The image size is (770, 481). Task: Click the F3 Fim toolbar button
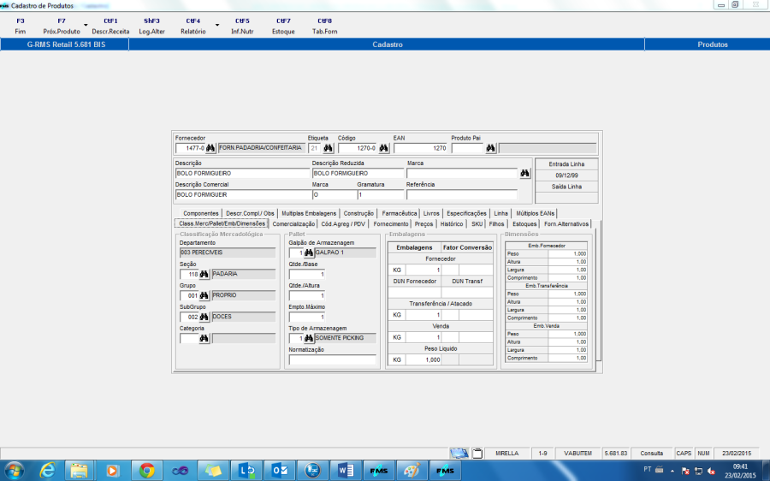pyautogui.click(x=21, y=26)
